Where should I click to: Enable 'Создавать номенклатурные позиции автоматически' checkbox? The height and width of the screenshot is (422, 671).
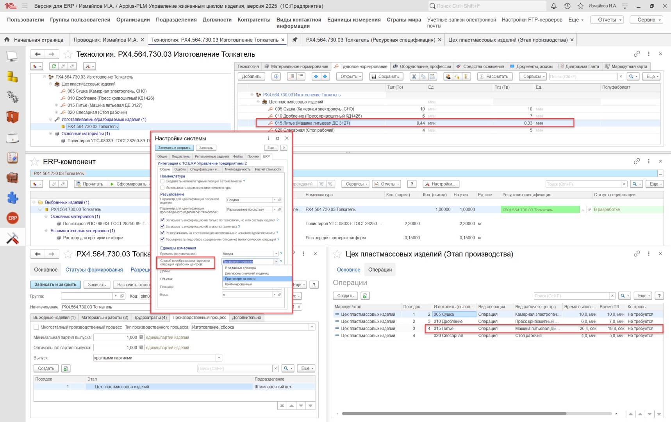[x=162, y=181]
